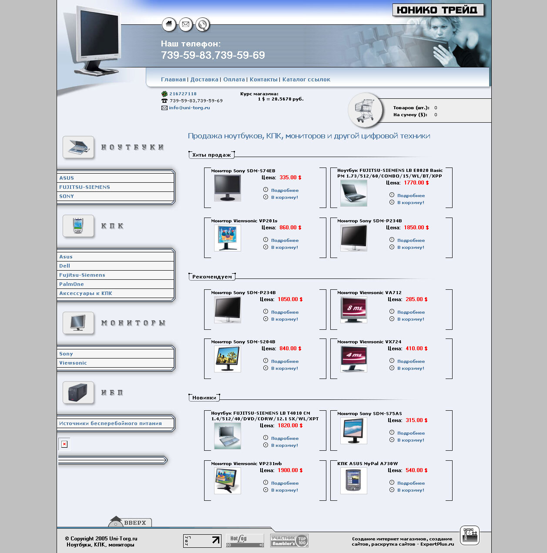Screen dimensions: 547x553
Task: Click the monitor category icon
Action: click(78, 323)
